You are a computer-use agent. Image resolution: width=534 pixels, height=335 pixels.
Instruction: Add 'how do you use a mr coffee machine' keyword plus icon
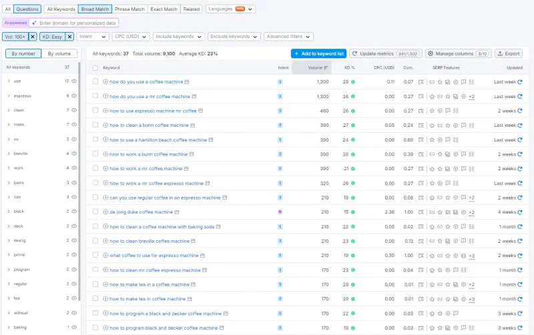[x=105, y=96]
